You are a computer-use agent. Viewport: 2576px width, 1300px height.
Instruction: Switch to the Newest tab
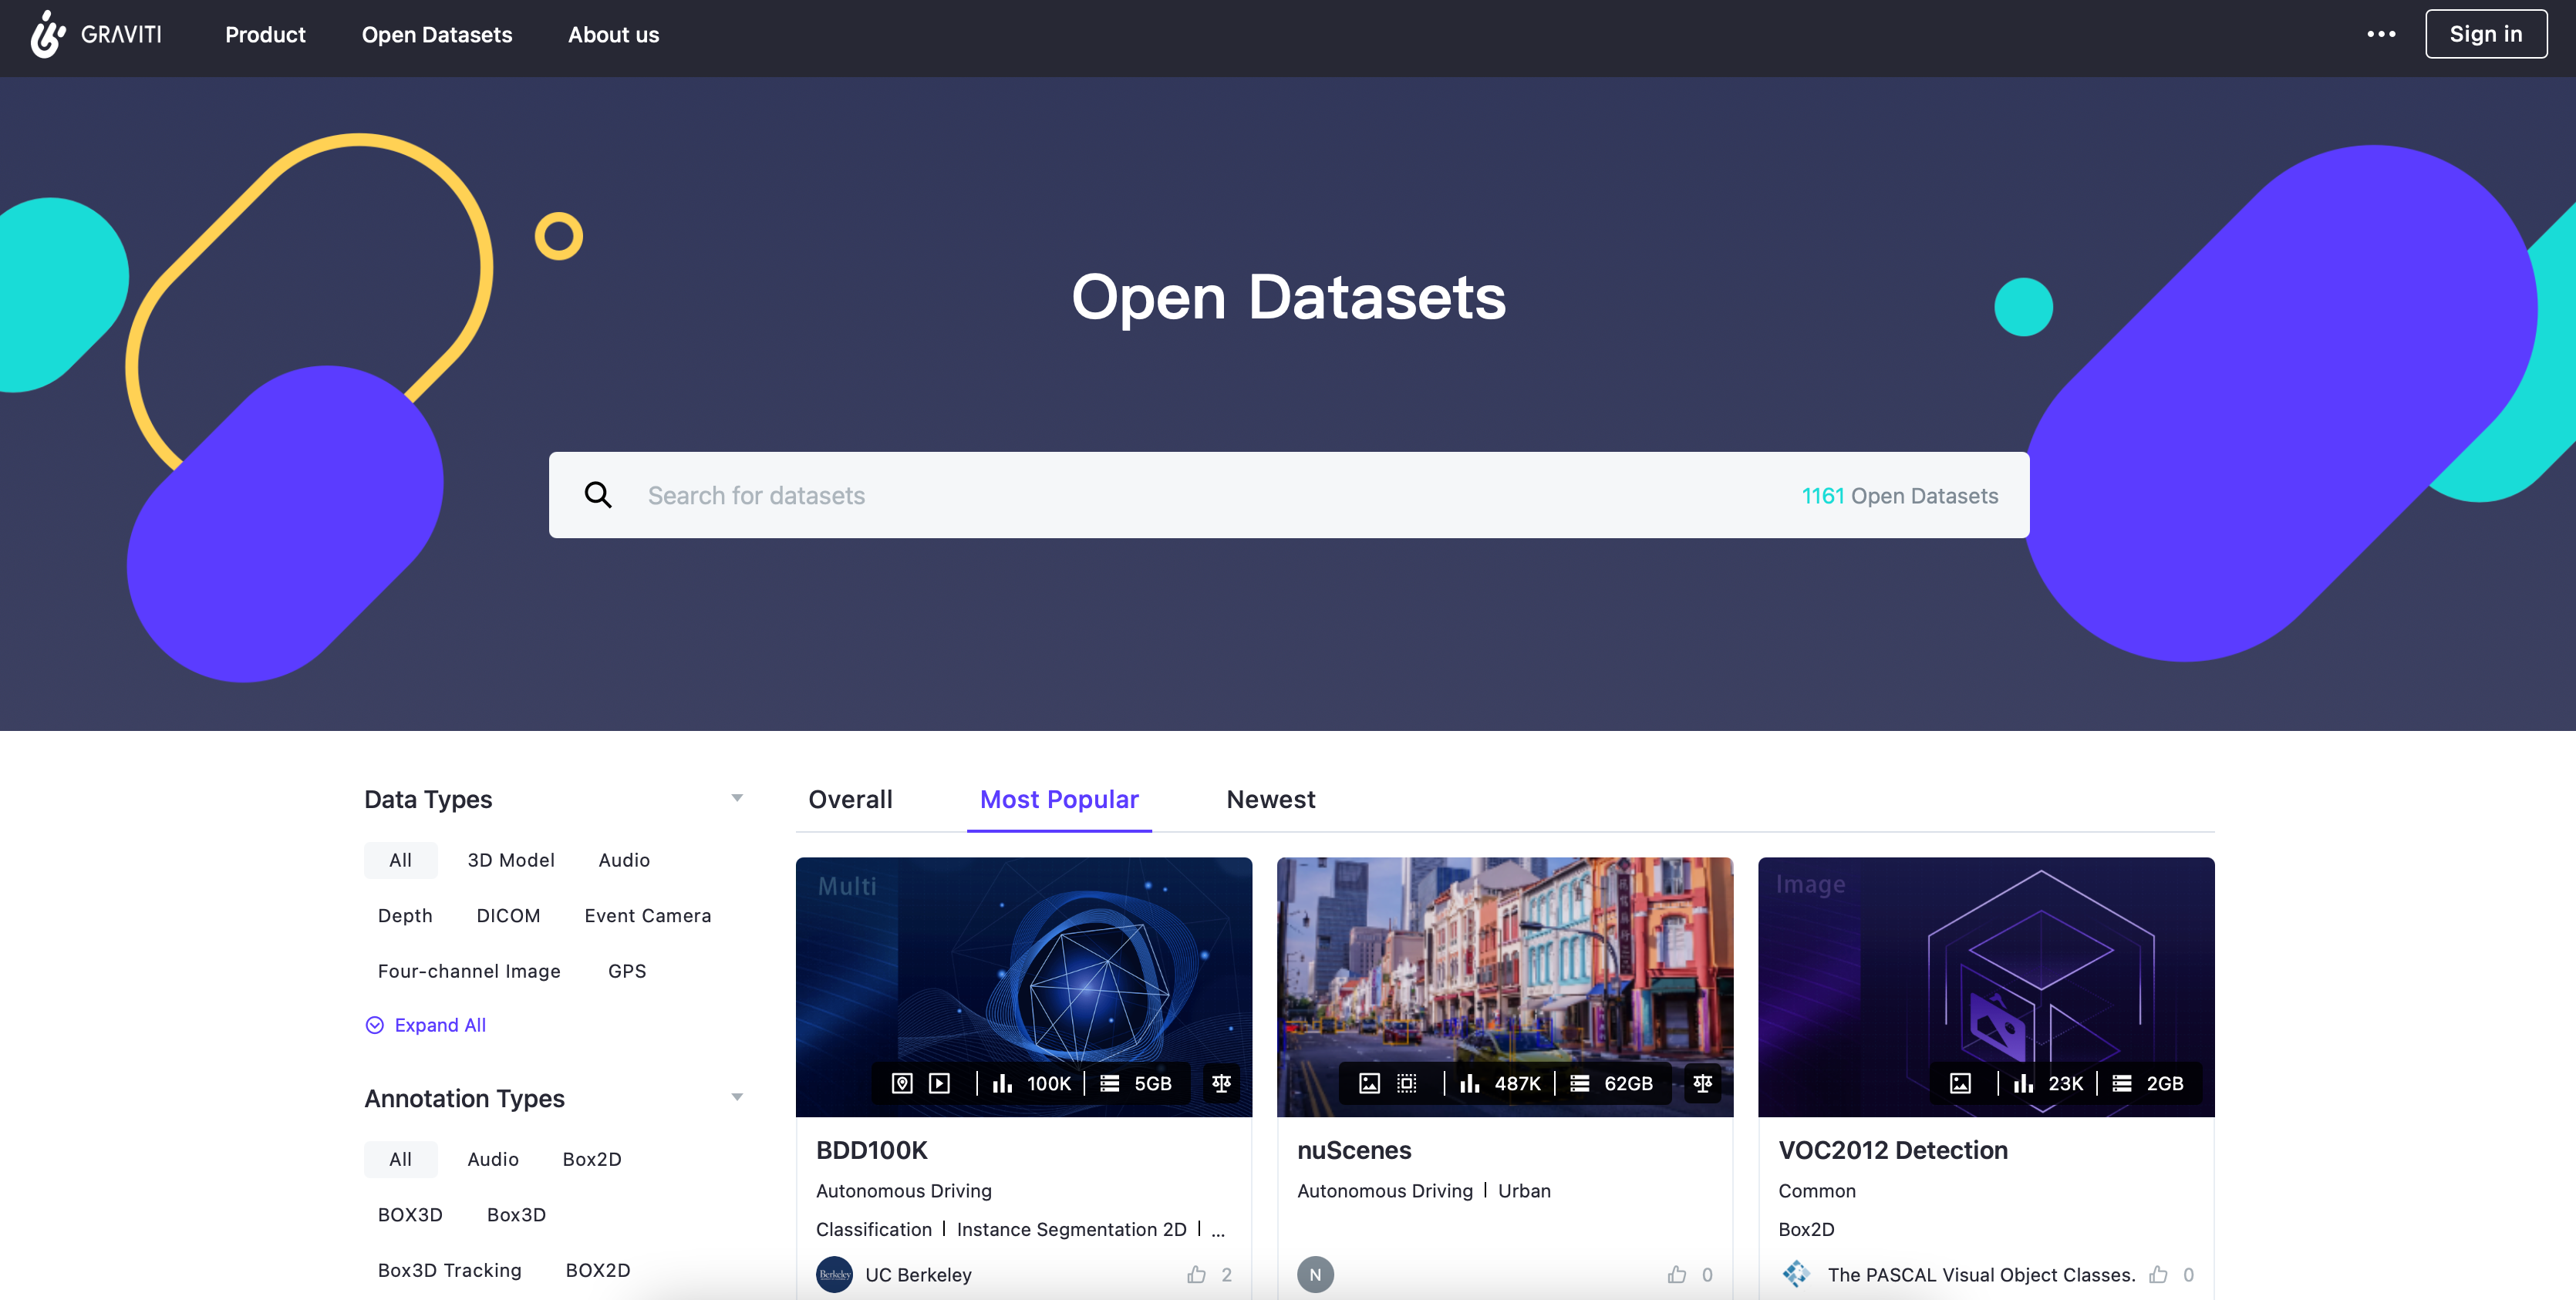pos(1270,799)
